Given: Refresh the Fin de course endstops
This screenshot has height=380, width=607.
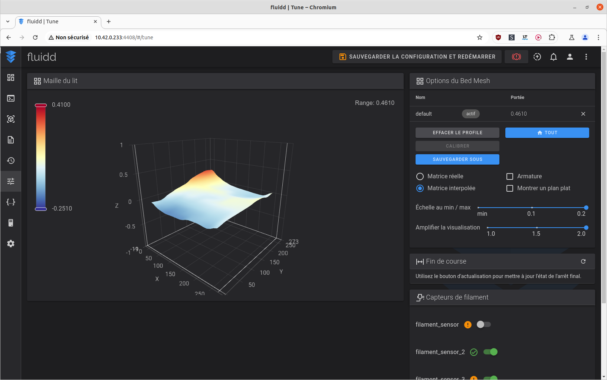Looking at the screenshot, I should 583,261.
